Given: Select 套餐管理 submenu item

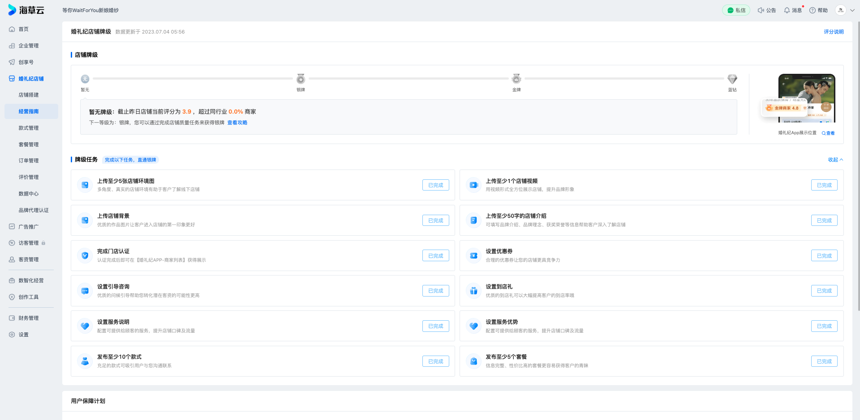Looking at the screenshot, I should [x=29, y=144].
